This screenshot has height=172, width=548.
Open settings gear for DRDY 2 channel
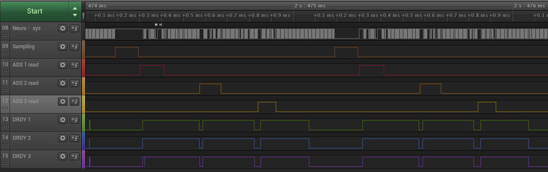coord(63,138)
